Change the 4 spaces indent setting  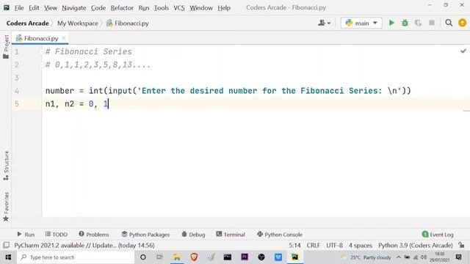(361, 245)
